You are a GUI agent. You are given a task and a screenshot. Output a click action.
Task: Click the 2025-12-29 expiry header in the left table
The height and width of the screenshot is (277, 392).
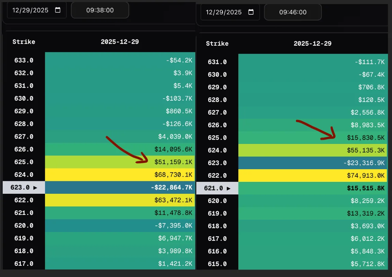pos(120,42)
